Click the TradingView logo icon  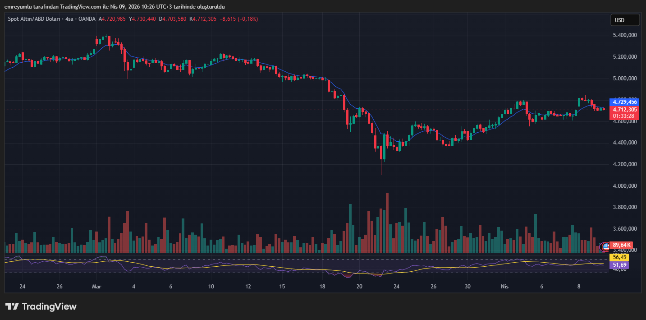(12, 306)
